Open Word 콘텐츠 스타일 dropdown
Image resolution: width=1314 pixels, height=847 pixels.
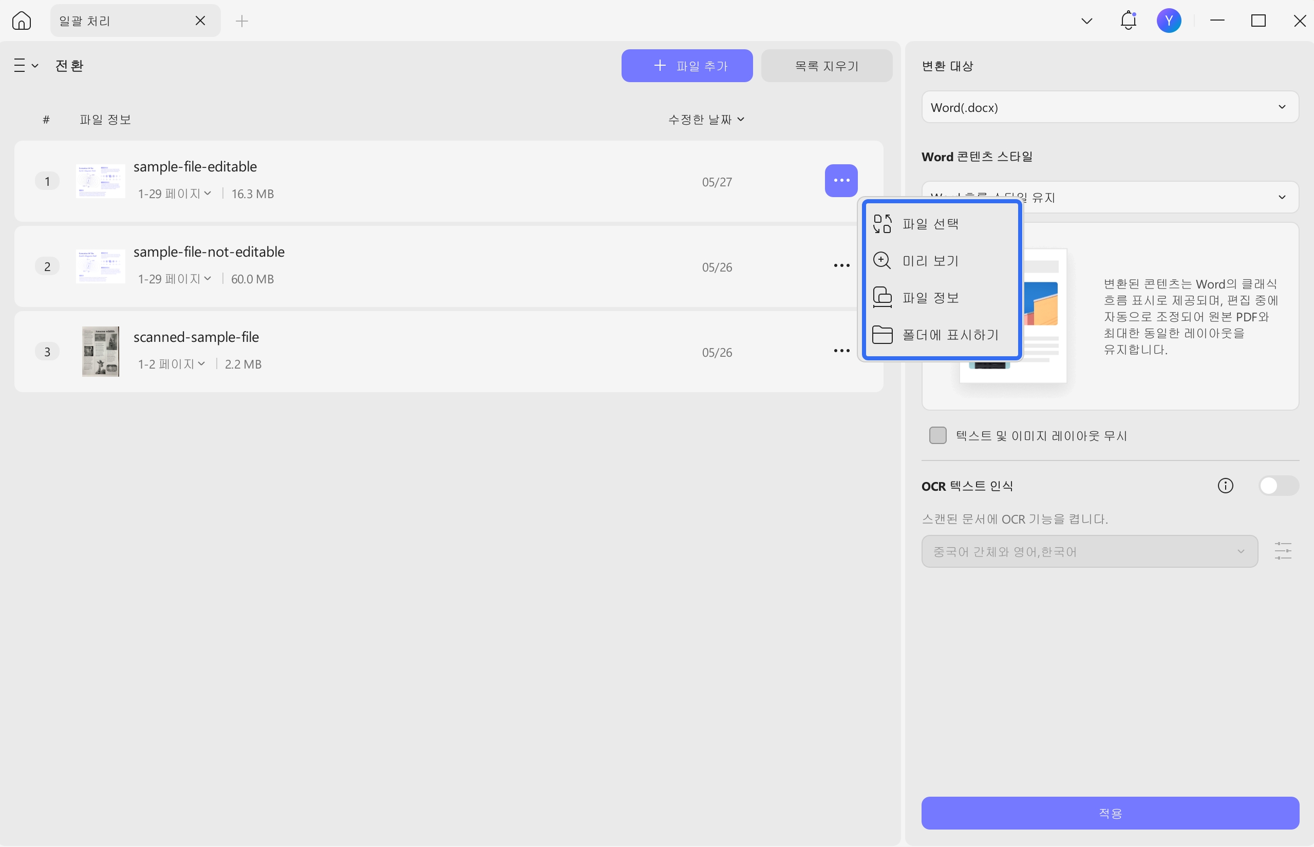(x=1110, y=197)
